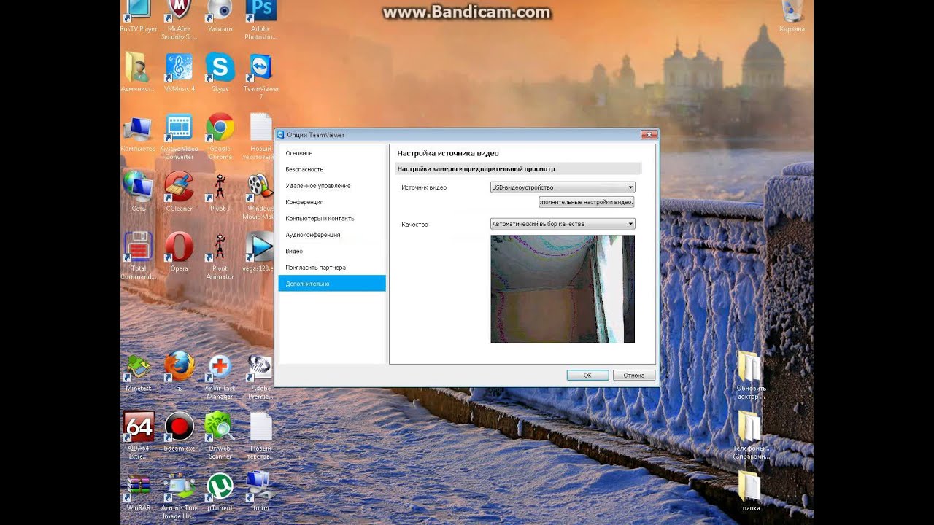Open the foton desktop shortcut
Image resolution: width=934 pixels, height=525 pixels.
pyautogui.click(x=260, y=491)
